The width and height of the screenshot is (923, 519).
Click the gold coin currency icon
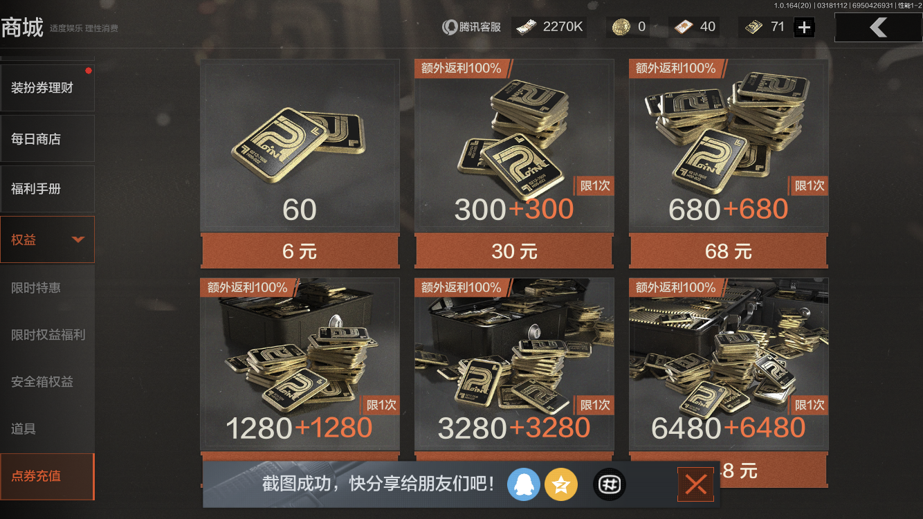click(x=621, y=27)
